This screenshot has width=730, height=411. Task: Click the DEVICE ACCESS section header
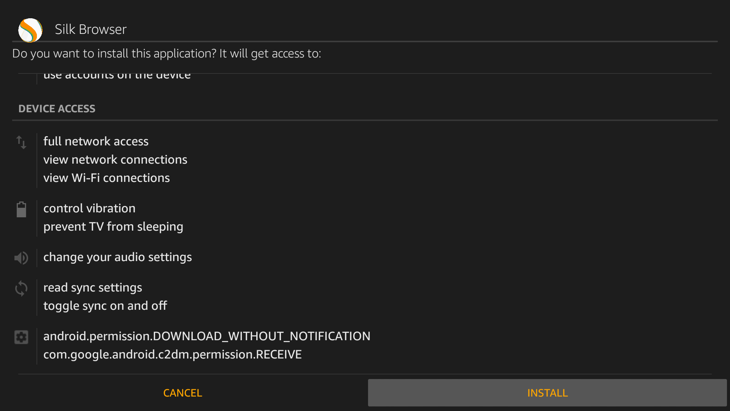(57, 109)
